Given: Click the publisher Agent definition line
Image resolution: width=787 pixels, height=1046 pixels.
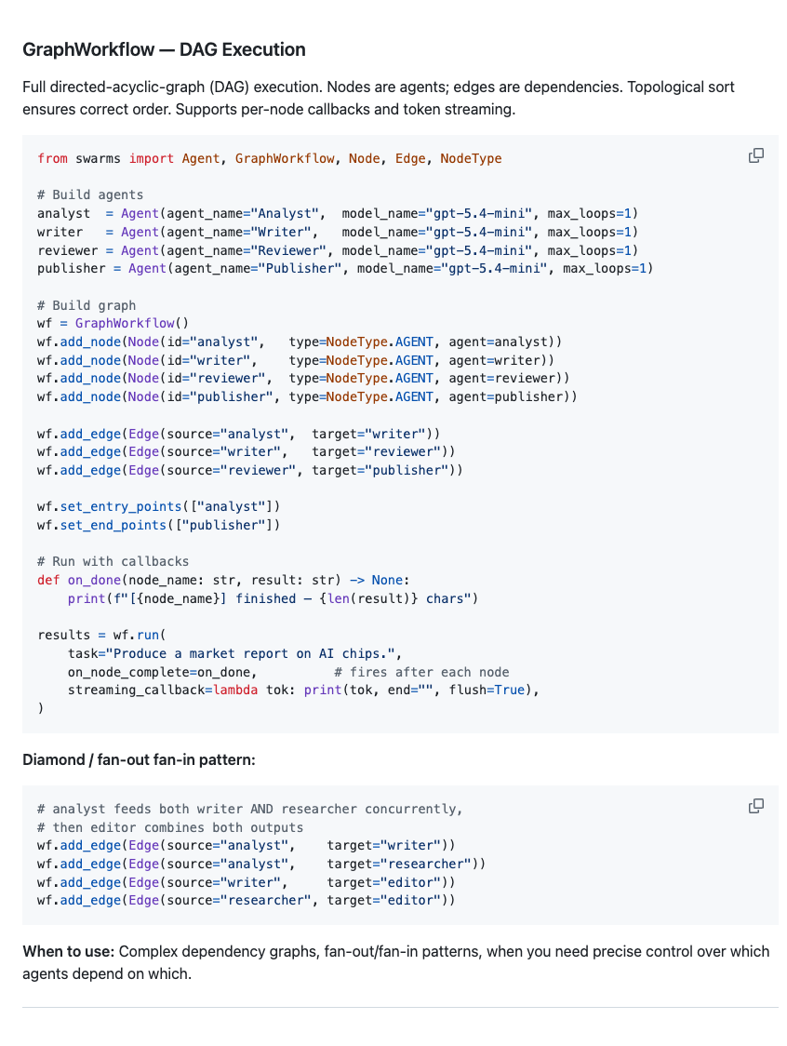Looking at the screenshot, I should pos(345,268).
